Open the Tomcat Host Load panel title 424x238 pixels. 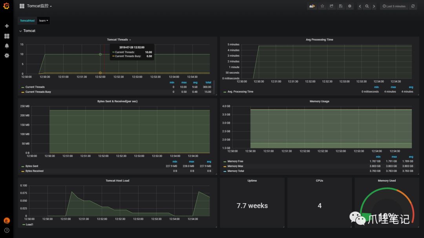[x=117, y=180]
